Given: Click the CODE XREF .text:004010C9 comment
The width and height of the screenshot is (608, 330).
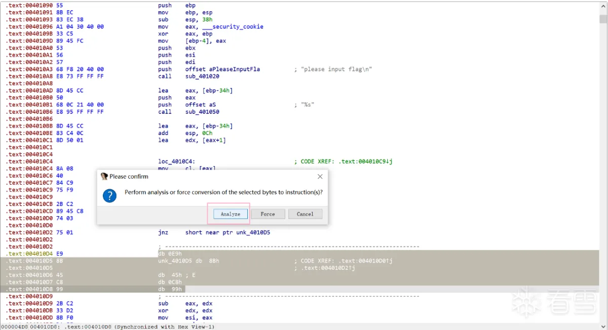Looking at the screenshot, I should [344, 161].
